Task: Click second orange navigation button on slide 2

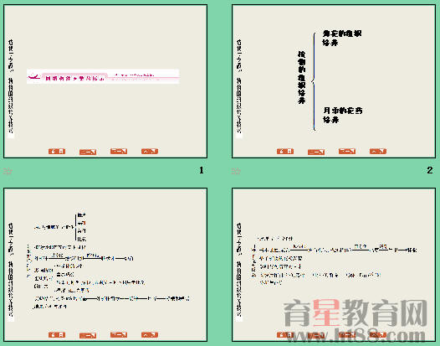Action: click(316, 152)
